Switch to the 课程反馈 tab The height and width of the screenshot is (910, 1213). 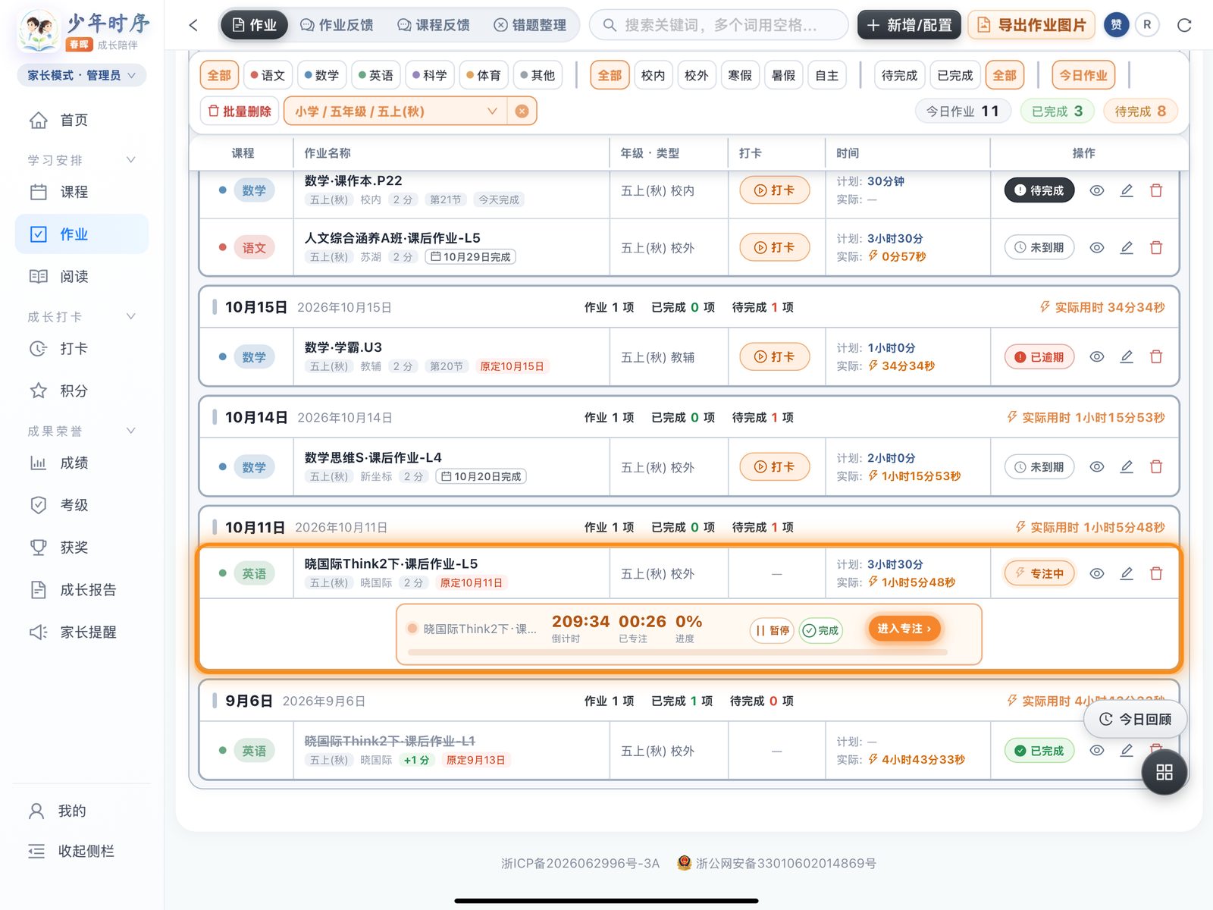point(434,25)
